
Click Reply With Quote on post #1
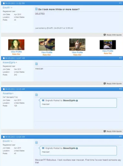pos(113,35)
